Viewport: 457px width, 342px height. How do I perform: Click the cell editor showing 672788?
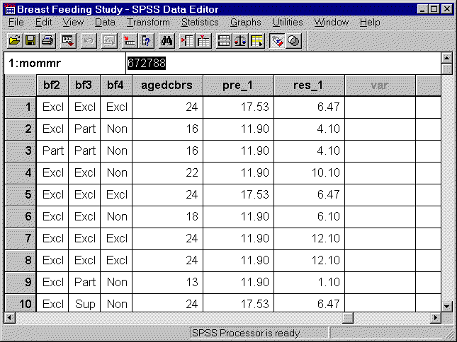click(x=283, y=63)
